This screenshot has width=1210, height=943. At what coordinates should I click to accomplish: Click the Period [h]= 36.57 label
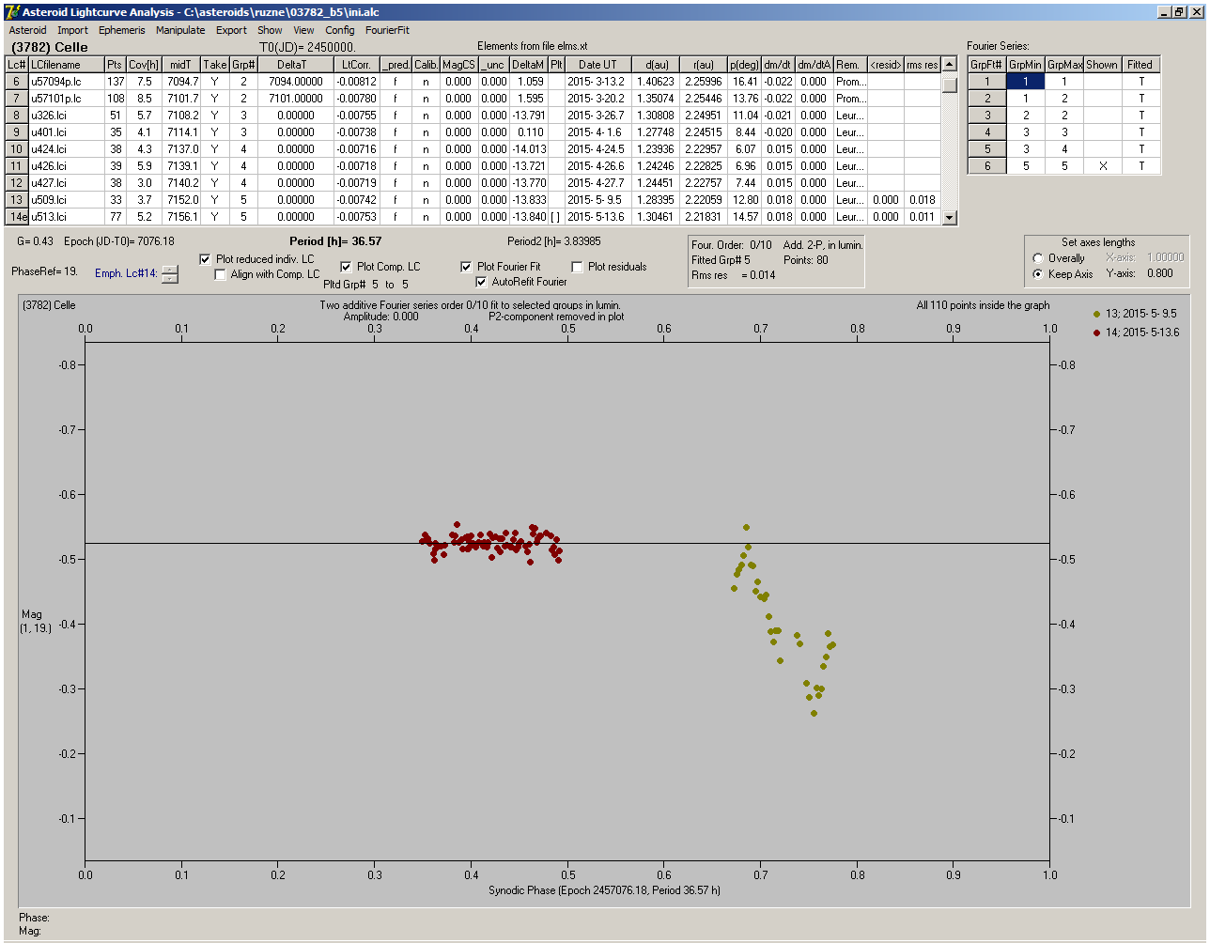[335, 241]
